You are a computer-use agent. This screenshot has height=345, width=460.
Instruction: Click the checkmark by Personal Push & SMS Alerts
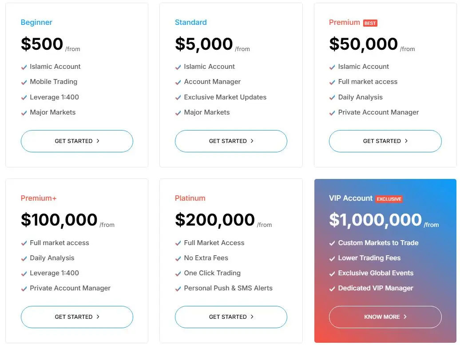coord(178,289)
